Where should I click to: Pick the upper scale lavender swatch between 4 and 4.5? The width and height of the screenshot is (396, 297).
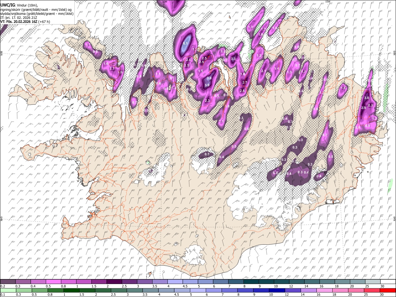point(175,282)
